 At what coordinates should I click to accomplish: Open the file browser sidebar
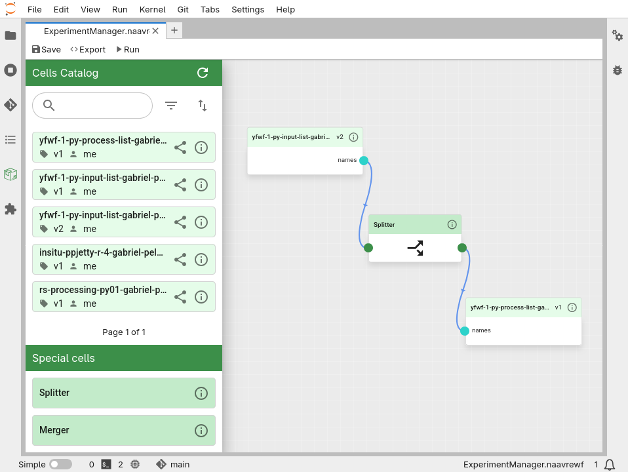10,35
